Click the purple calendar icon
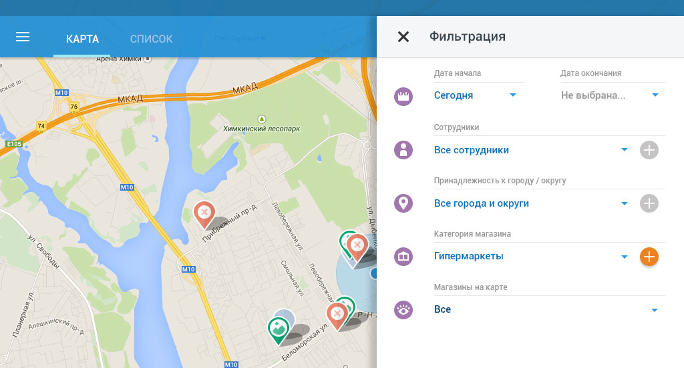Screen dimensions: 684x368 click(x=403, y=96)
